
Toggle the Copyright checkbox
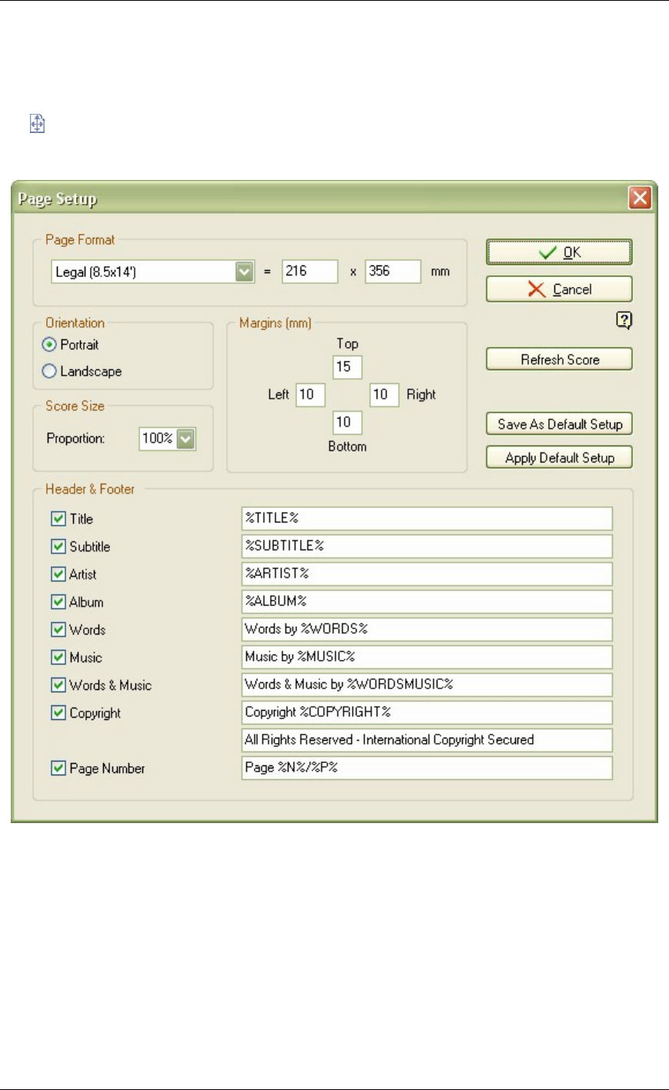coord(58,713)
